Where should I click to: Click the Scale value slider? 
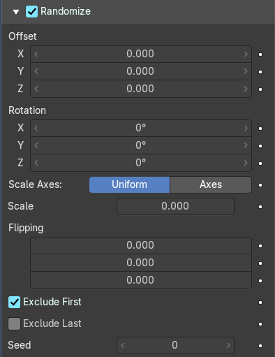click(x=175, y=206)
